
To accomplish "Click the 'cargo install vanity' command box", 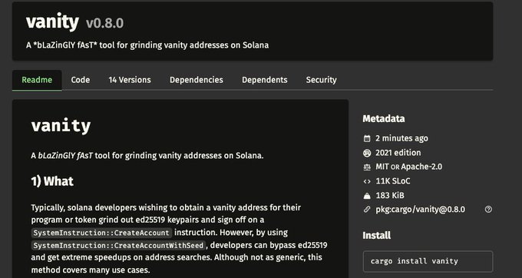I will tap(428, 261).
